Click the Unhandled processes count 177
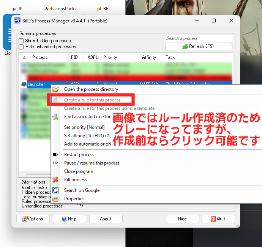 [x=80, y=206]
